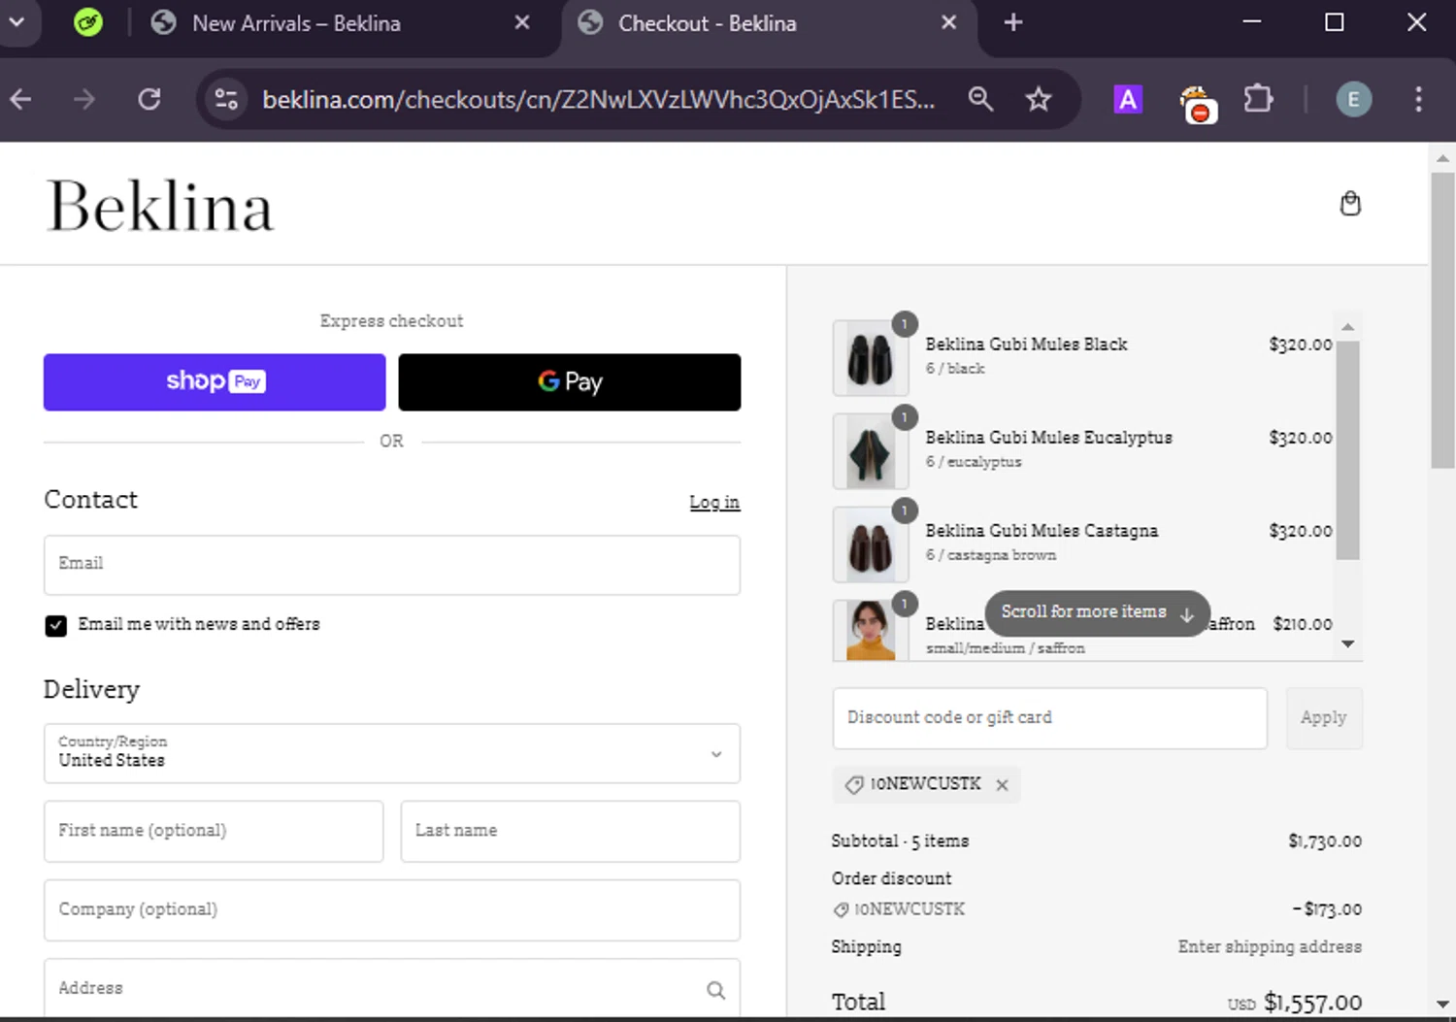Click Beklina Gubi Mules Castagna item name
This screenshot has height=1022, width=1456.
[x=1042, y=531]
